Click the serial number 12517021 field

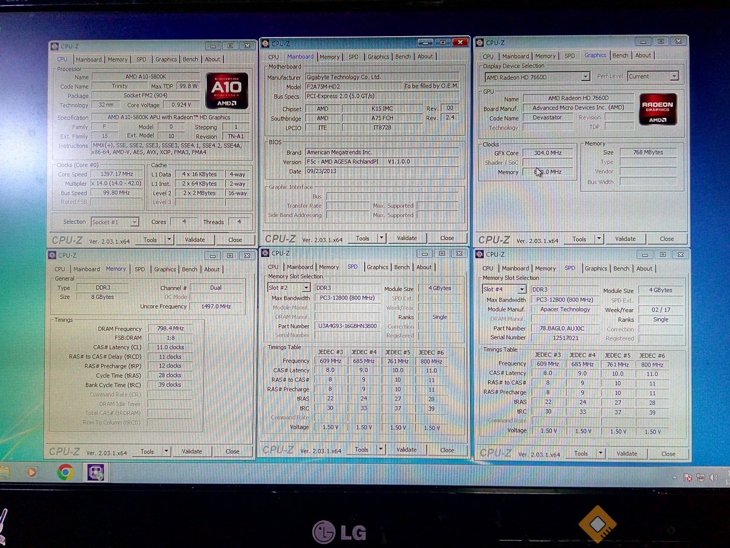pyautogui.click(x=565, y=338)
